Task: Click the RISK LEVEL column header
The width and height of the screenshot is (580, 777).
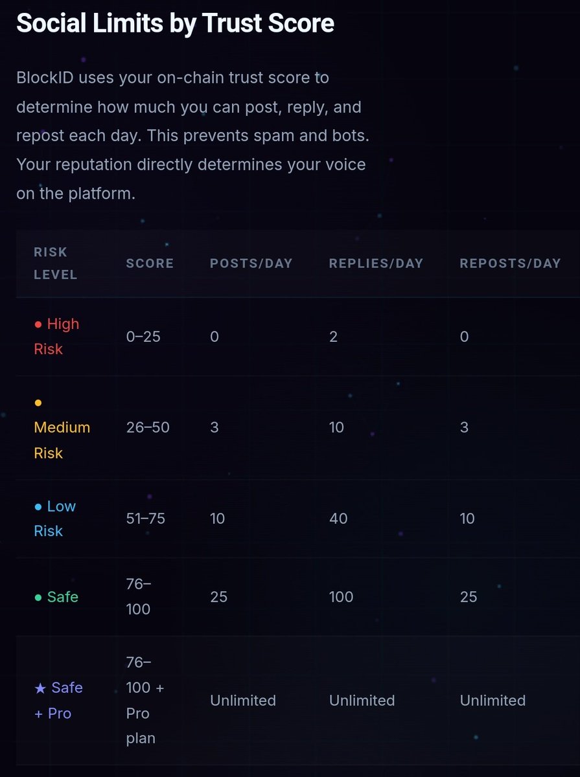Action: (x=55, y=263)
